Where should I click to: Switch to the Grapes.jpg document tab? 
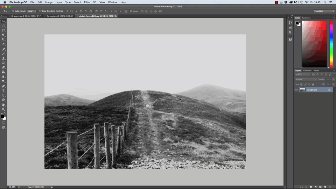[25, 16]
